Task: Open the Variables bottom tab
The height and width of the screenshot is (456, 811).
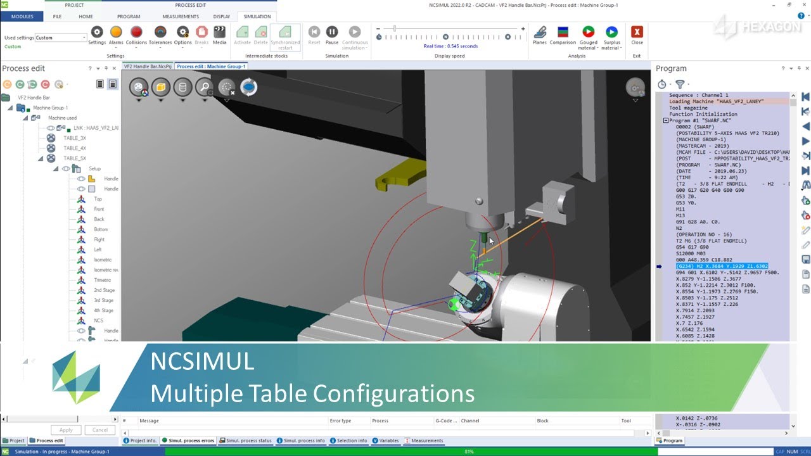Action: 385,441
